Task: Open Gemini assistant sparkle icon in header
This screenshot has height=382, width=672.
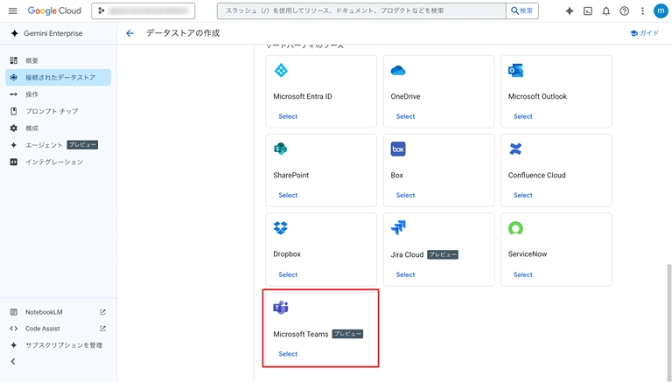Action: click(x=569, y=11)
